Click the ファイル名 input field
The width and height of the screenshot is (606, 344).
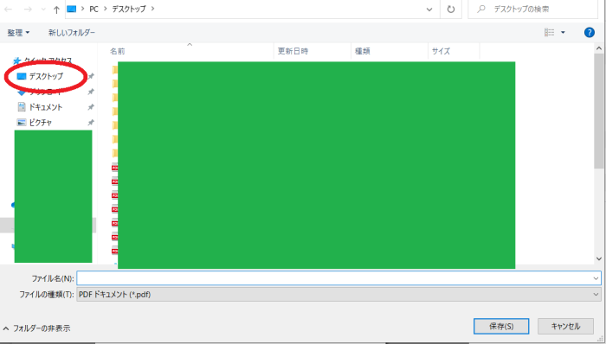[x=338, y=278]
